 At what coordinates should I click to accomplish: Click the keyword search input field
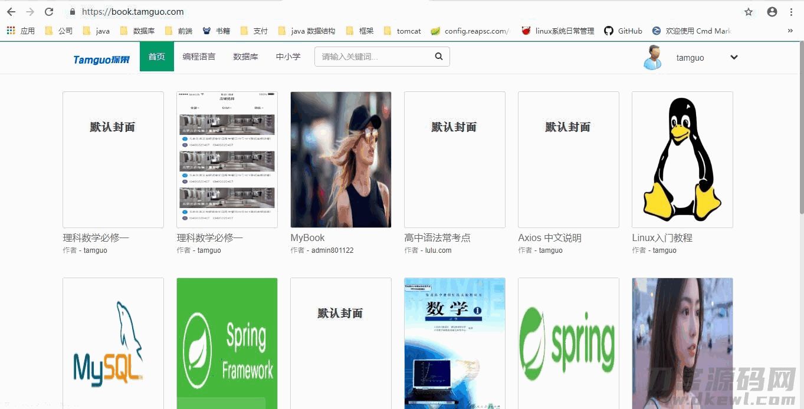coord(375,57)
